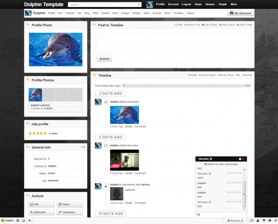Image resolution: width=278 pixels, height=224 pixels.
Task: Open the Videos tab in profile menu
Action: 190,13
